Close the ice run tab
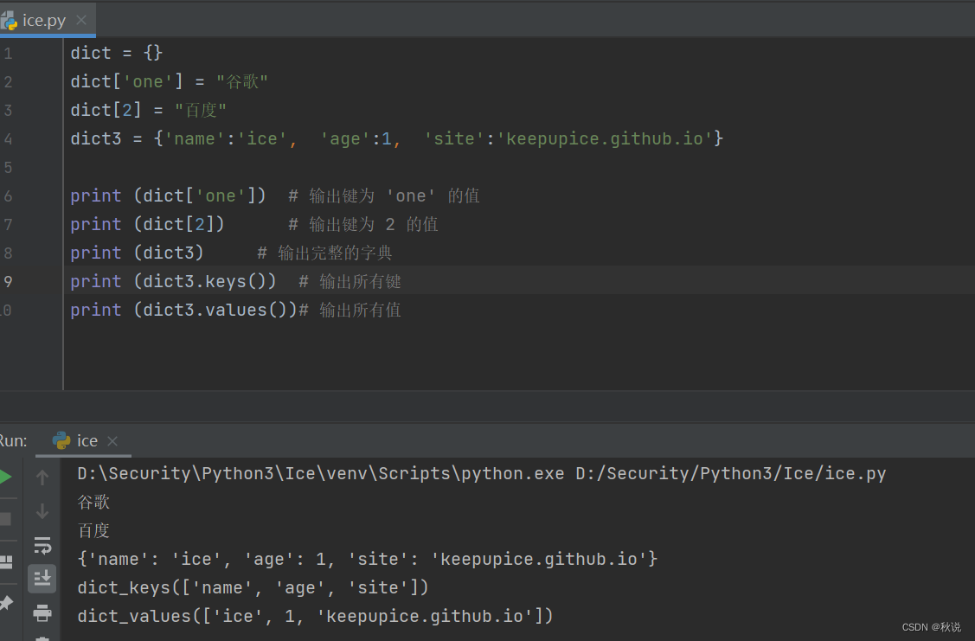This screenshot has height=641, width=975. [111, 440]
